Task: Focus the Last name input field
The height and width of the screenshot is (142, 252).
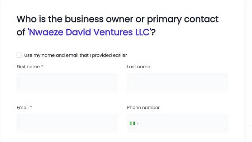Action: point(178,83)
